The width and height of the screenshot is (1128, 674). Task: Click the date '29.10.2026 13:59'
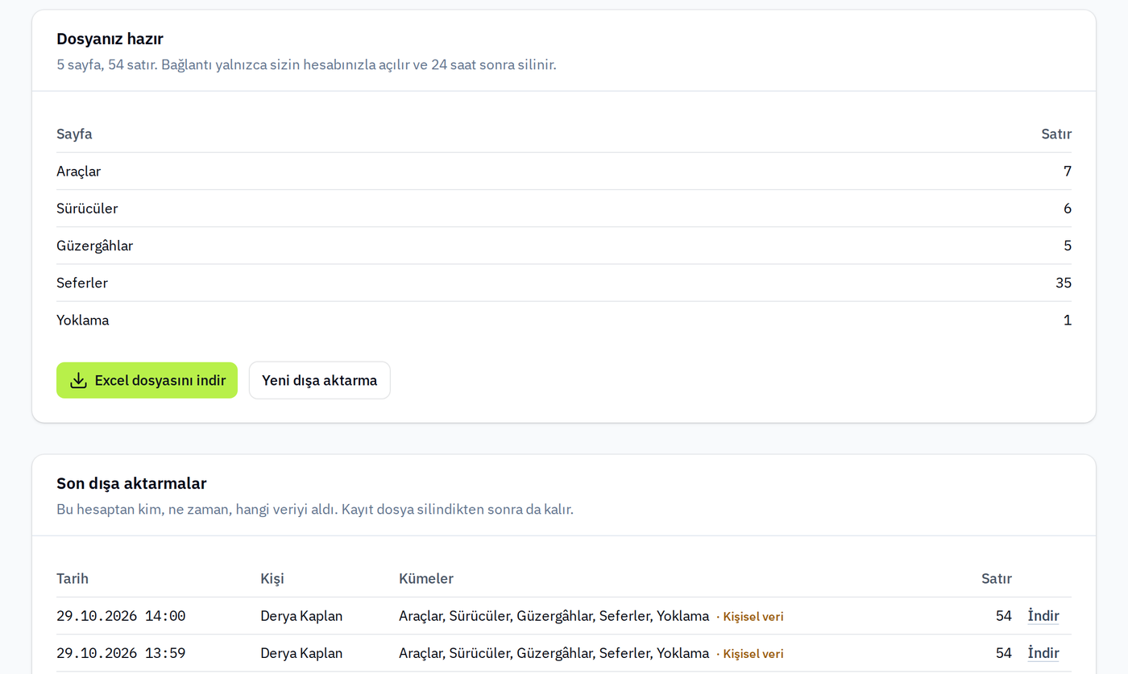(121, 653)
